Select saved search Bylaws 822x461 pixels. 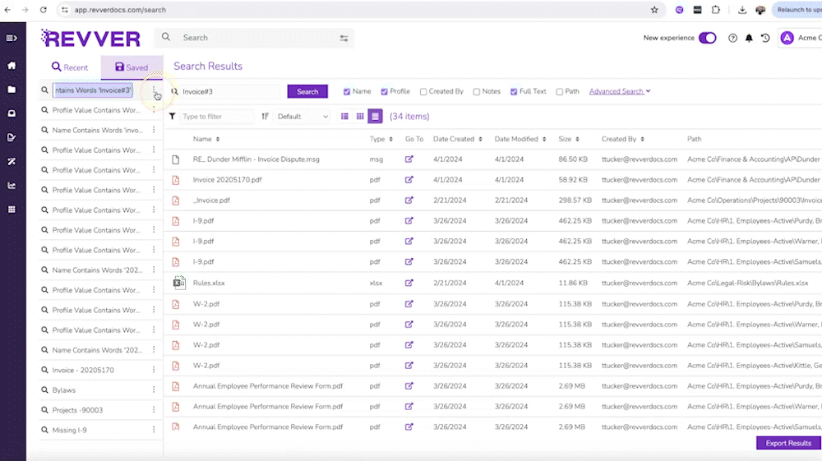click(64, 390)
